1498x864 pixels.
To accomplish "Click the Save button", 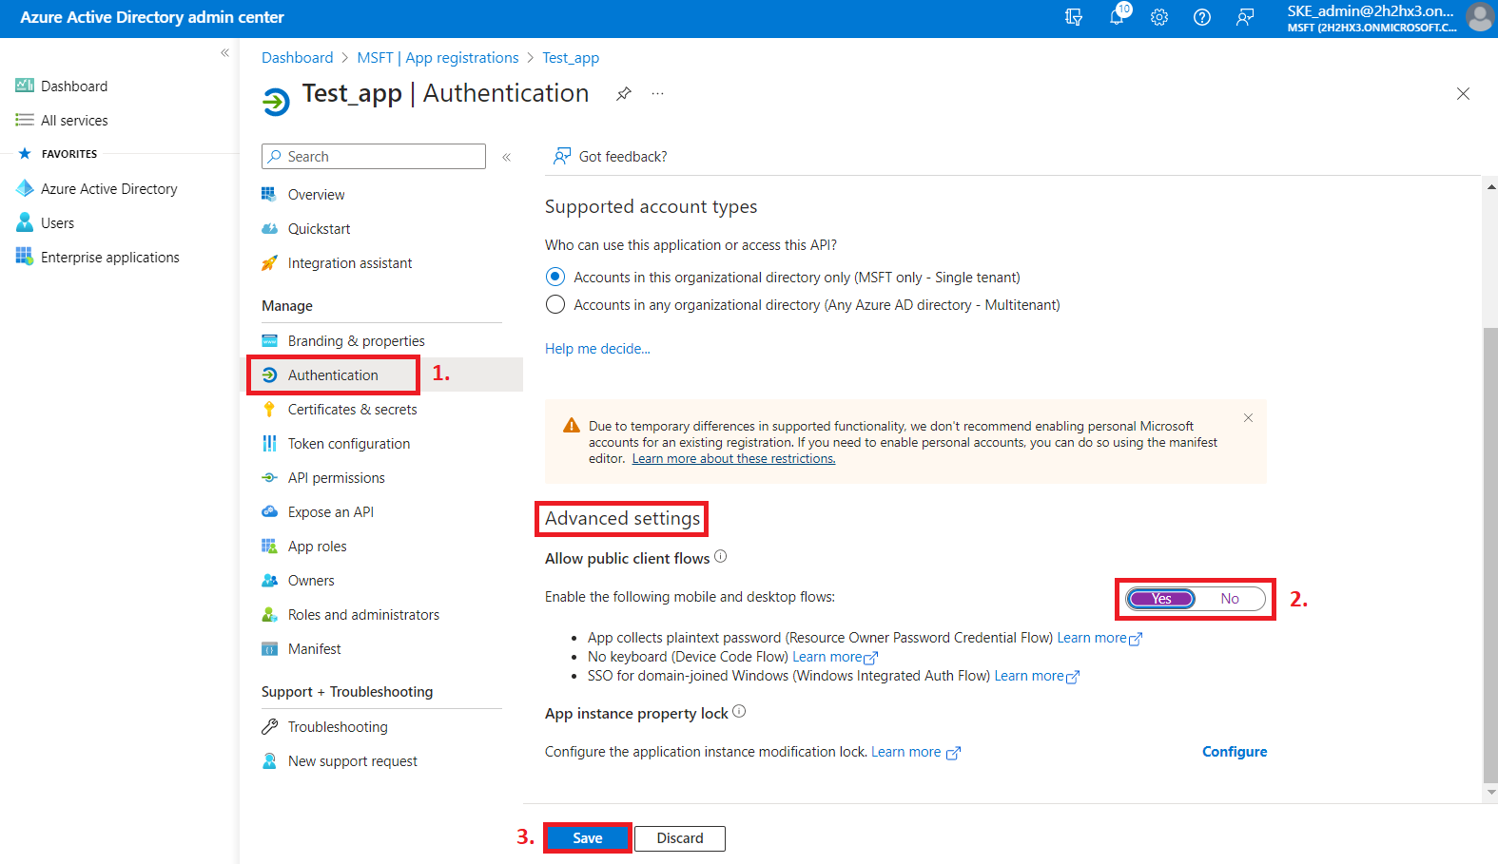I will 587,838.
